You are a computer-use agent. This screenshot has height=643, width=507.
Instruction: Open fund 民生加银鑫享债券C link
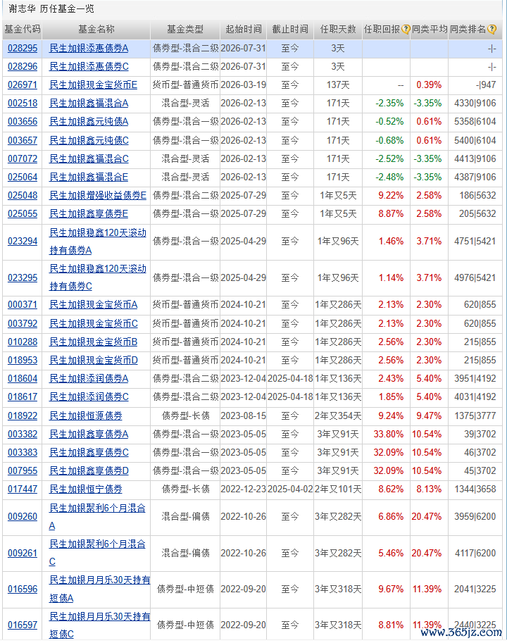89,453
